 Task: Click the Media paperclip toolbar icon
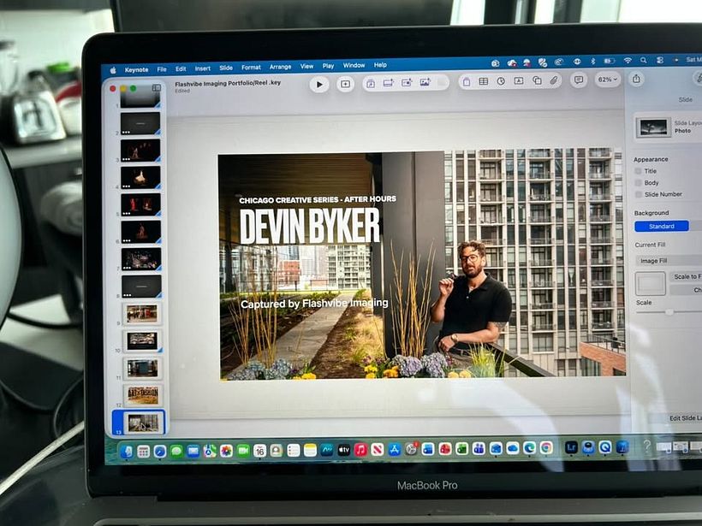tap(554, 80)
